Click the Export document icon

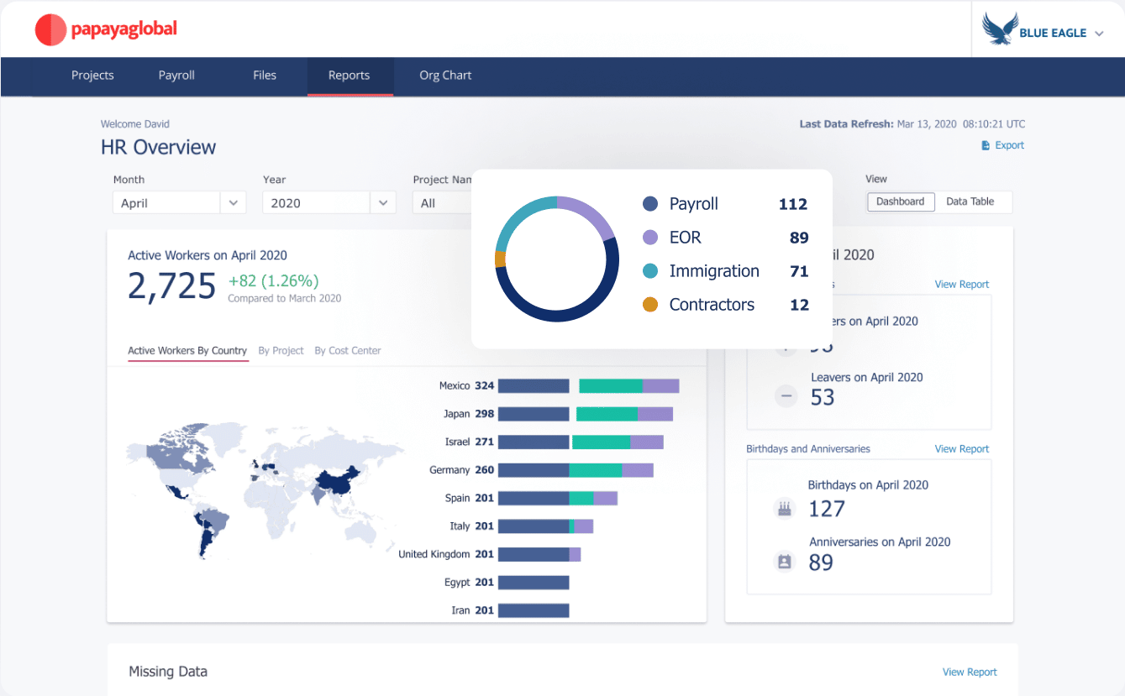[986, 145]
